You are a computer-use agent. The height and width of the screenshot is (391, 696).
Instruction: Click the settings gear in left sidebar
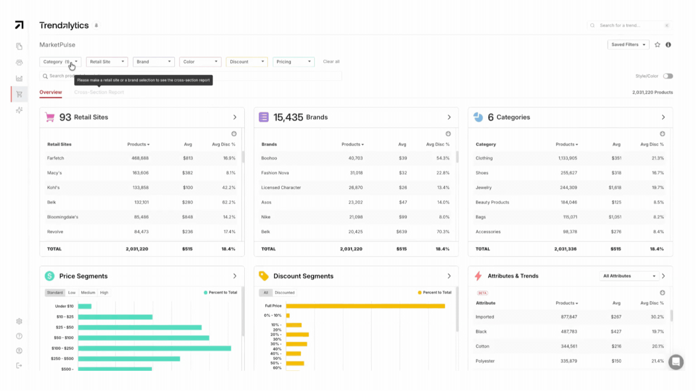[x=19, y=321]
